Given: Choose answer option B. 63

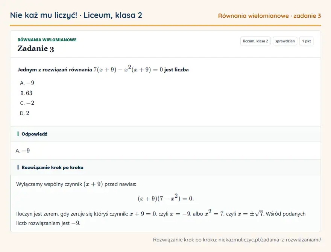Looking at the screenshot, I should tap(26, 93).
